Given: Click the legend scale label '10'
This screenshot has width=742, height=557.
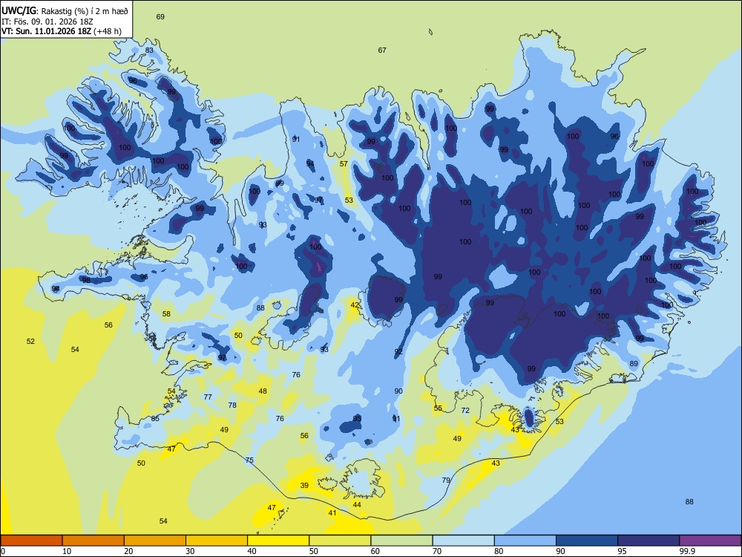Looking at the screenshot, I should (x=67, y=551).
